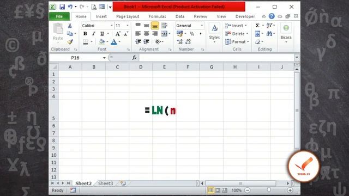Top align cell content
349x196 pixels.
tap(138, 26)
